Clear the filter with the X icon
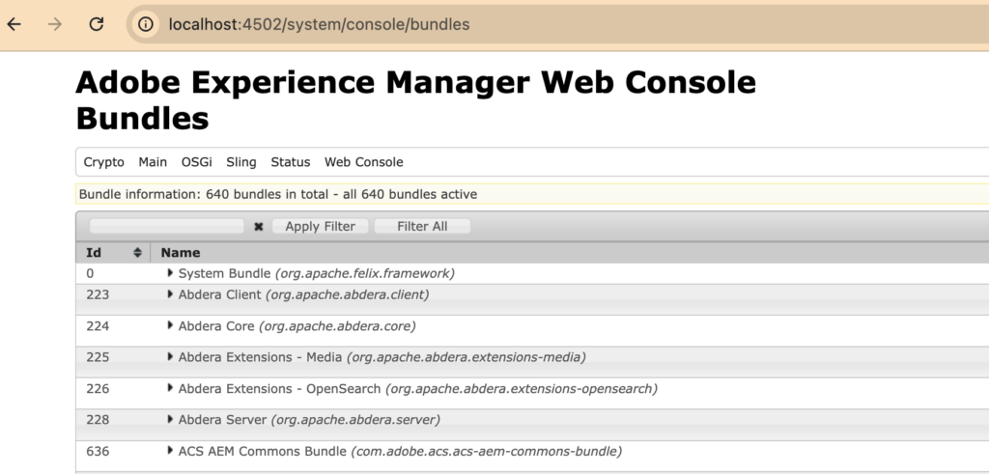This screenshot has width=989, height=474. [258, 227]
